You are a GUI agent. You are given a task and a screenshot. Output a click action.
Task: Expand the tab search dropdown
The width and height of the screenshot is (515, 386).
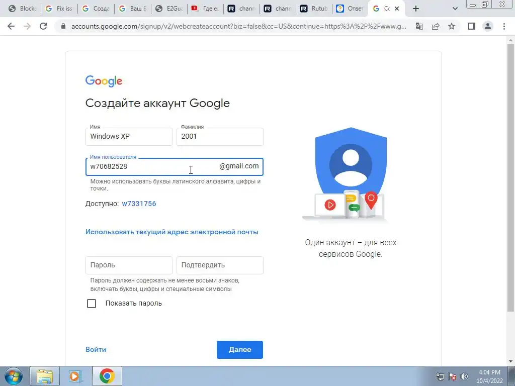(x=455, y=9)
